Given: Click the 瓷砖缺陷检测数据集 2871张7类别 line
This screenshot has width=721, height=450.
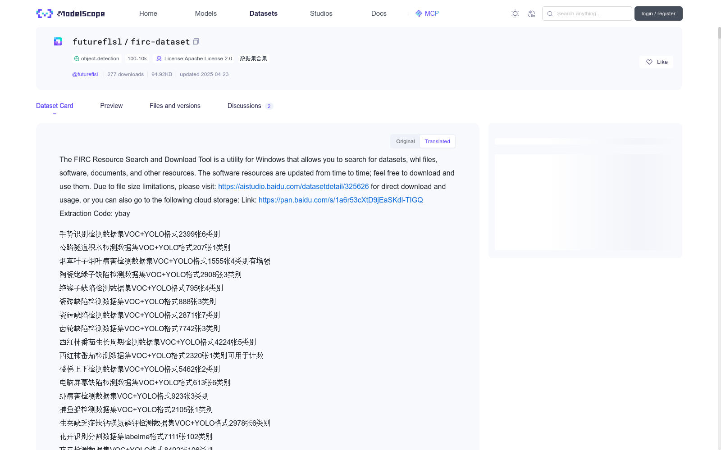Looking at the screenshot, I should point(140,315).
